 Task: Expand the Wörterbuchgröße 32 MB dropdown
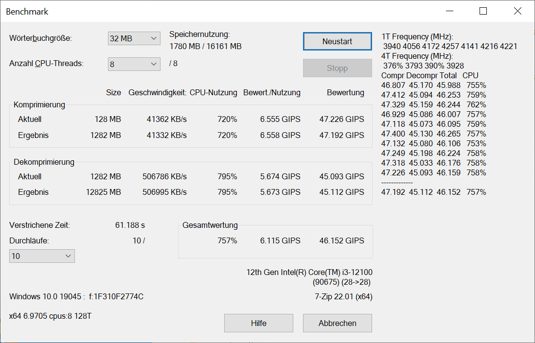134,38
